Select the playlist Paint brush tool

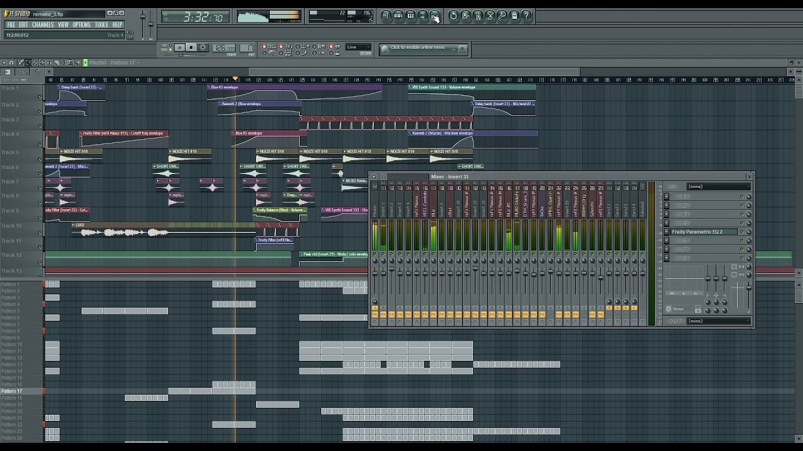point(28,63)
